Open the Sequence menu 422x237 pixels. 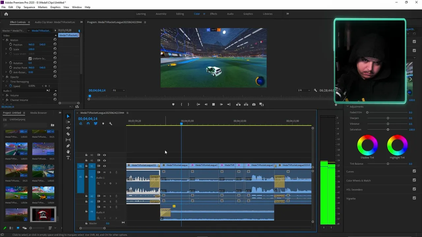tap(29, 7)
